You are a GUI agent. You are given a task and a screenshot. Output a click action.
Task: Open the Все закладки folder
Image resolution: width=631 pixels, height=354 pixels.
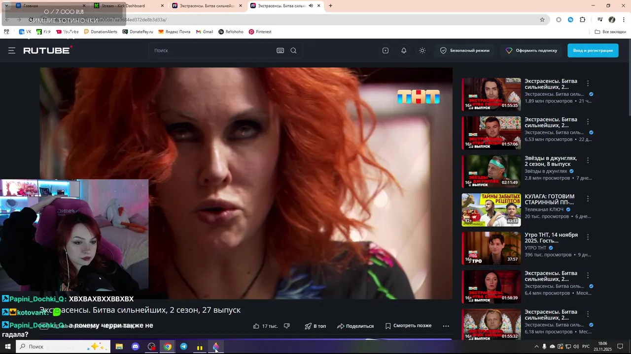(x=610, y=31)
